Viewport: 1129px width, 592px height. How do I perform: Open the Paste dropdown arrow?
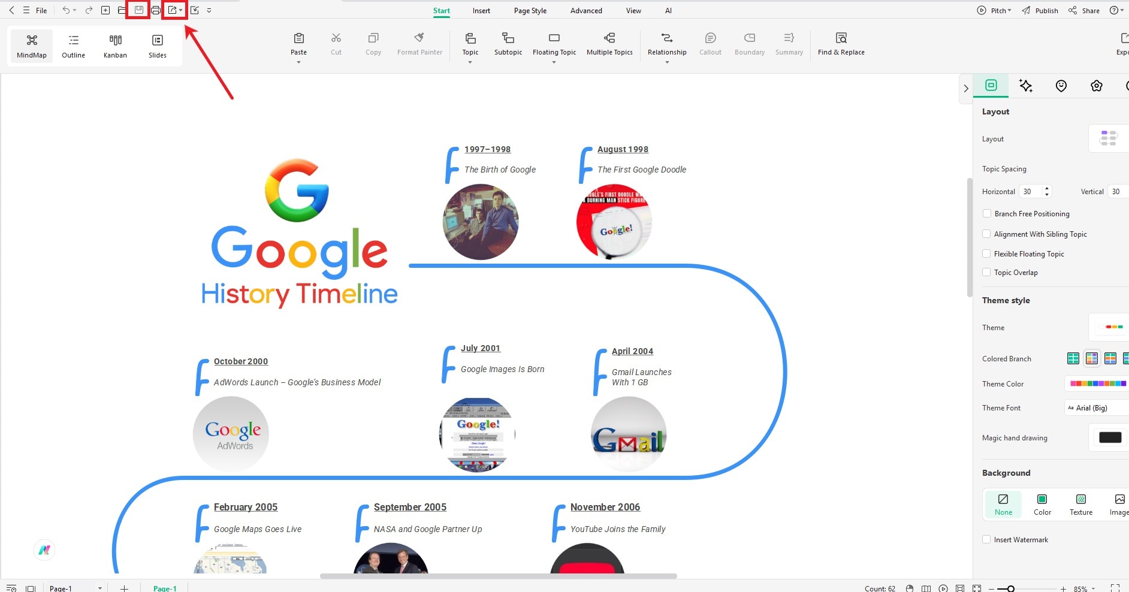[298, 62]
